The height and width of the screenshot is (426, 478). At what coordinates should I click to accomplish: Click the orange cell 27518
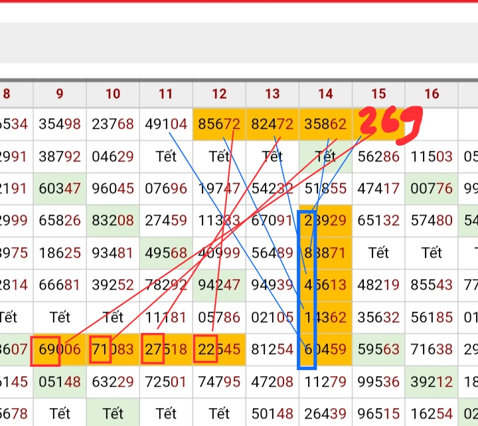pyautogui.click(x=166, y=350)
